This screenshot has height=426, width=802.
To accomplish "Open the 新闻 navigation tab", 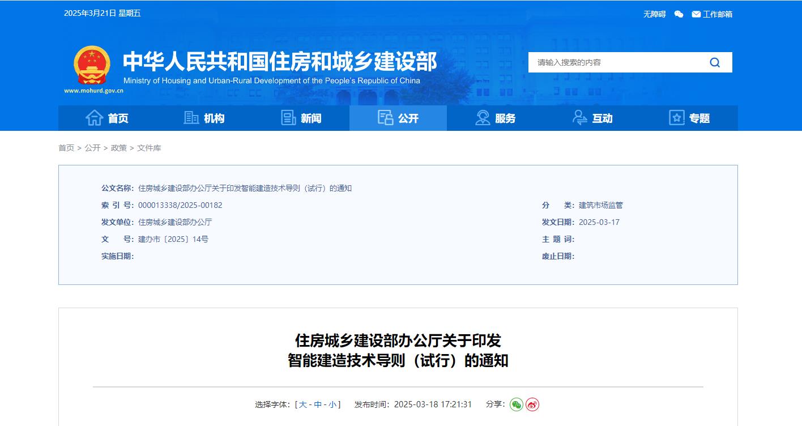I will pyautogui.click(x=301, y=118).
